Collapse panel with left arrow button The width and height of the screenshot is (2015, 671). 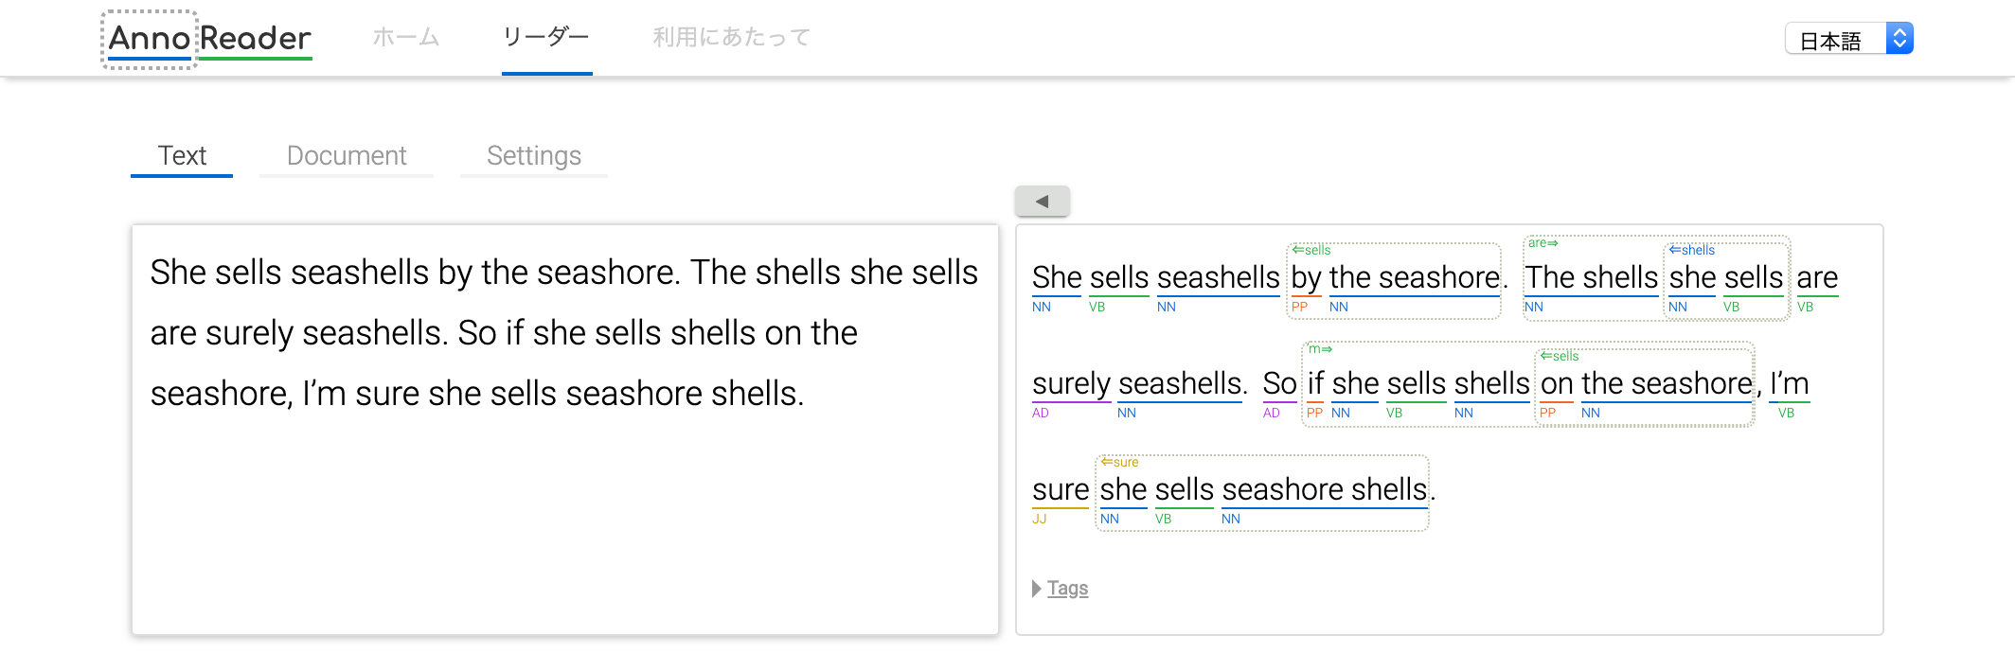[1042, 201]
